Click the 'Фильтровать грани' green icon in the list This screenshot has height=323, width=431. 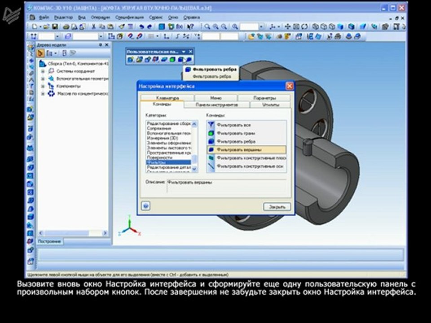[211, 133]
